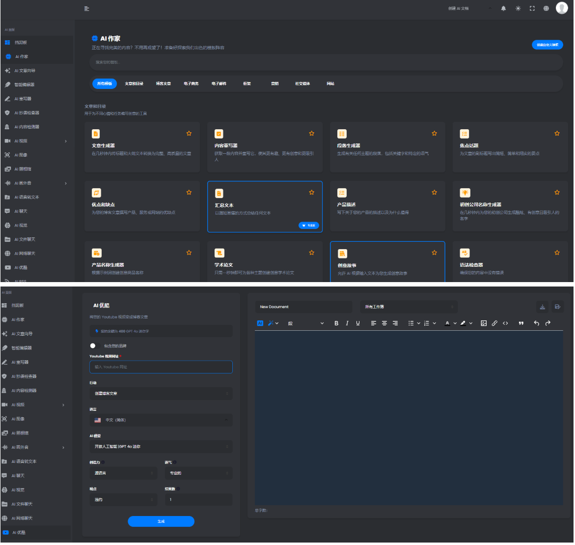Insert a blockquote

tap(520, 323)
